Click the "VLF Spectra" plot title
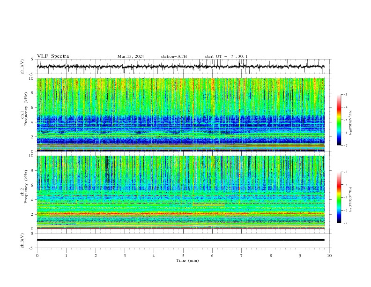 point(53,56)
